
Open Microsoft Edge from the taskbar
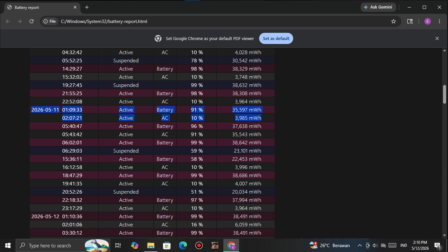183,245
